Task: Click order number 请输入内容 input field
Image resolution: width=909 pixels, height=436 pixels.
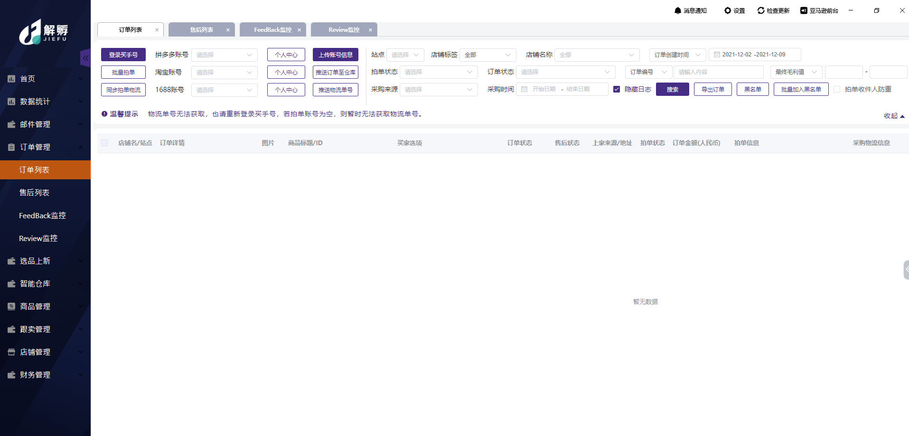Action: click(719, 72)
